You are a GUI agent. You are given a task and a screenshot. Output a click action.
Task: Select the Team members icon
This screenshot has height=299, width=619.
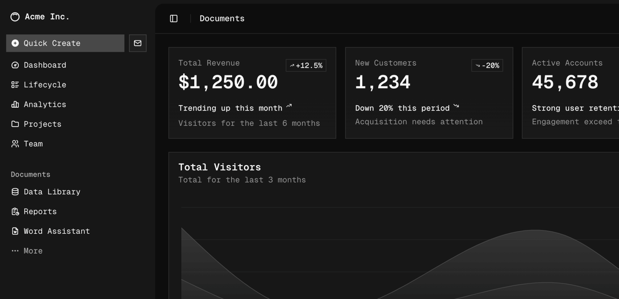15,143
